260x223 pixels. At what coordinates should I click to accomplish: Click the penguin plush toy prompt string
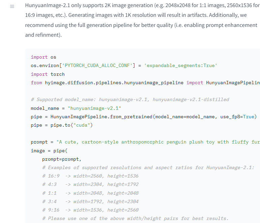158,142
